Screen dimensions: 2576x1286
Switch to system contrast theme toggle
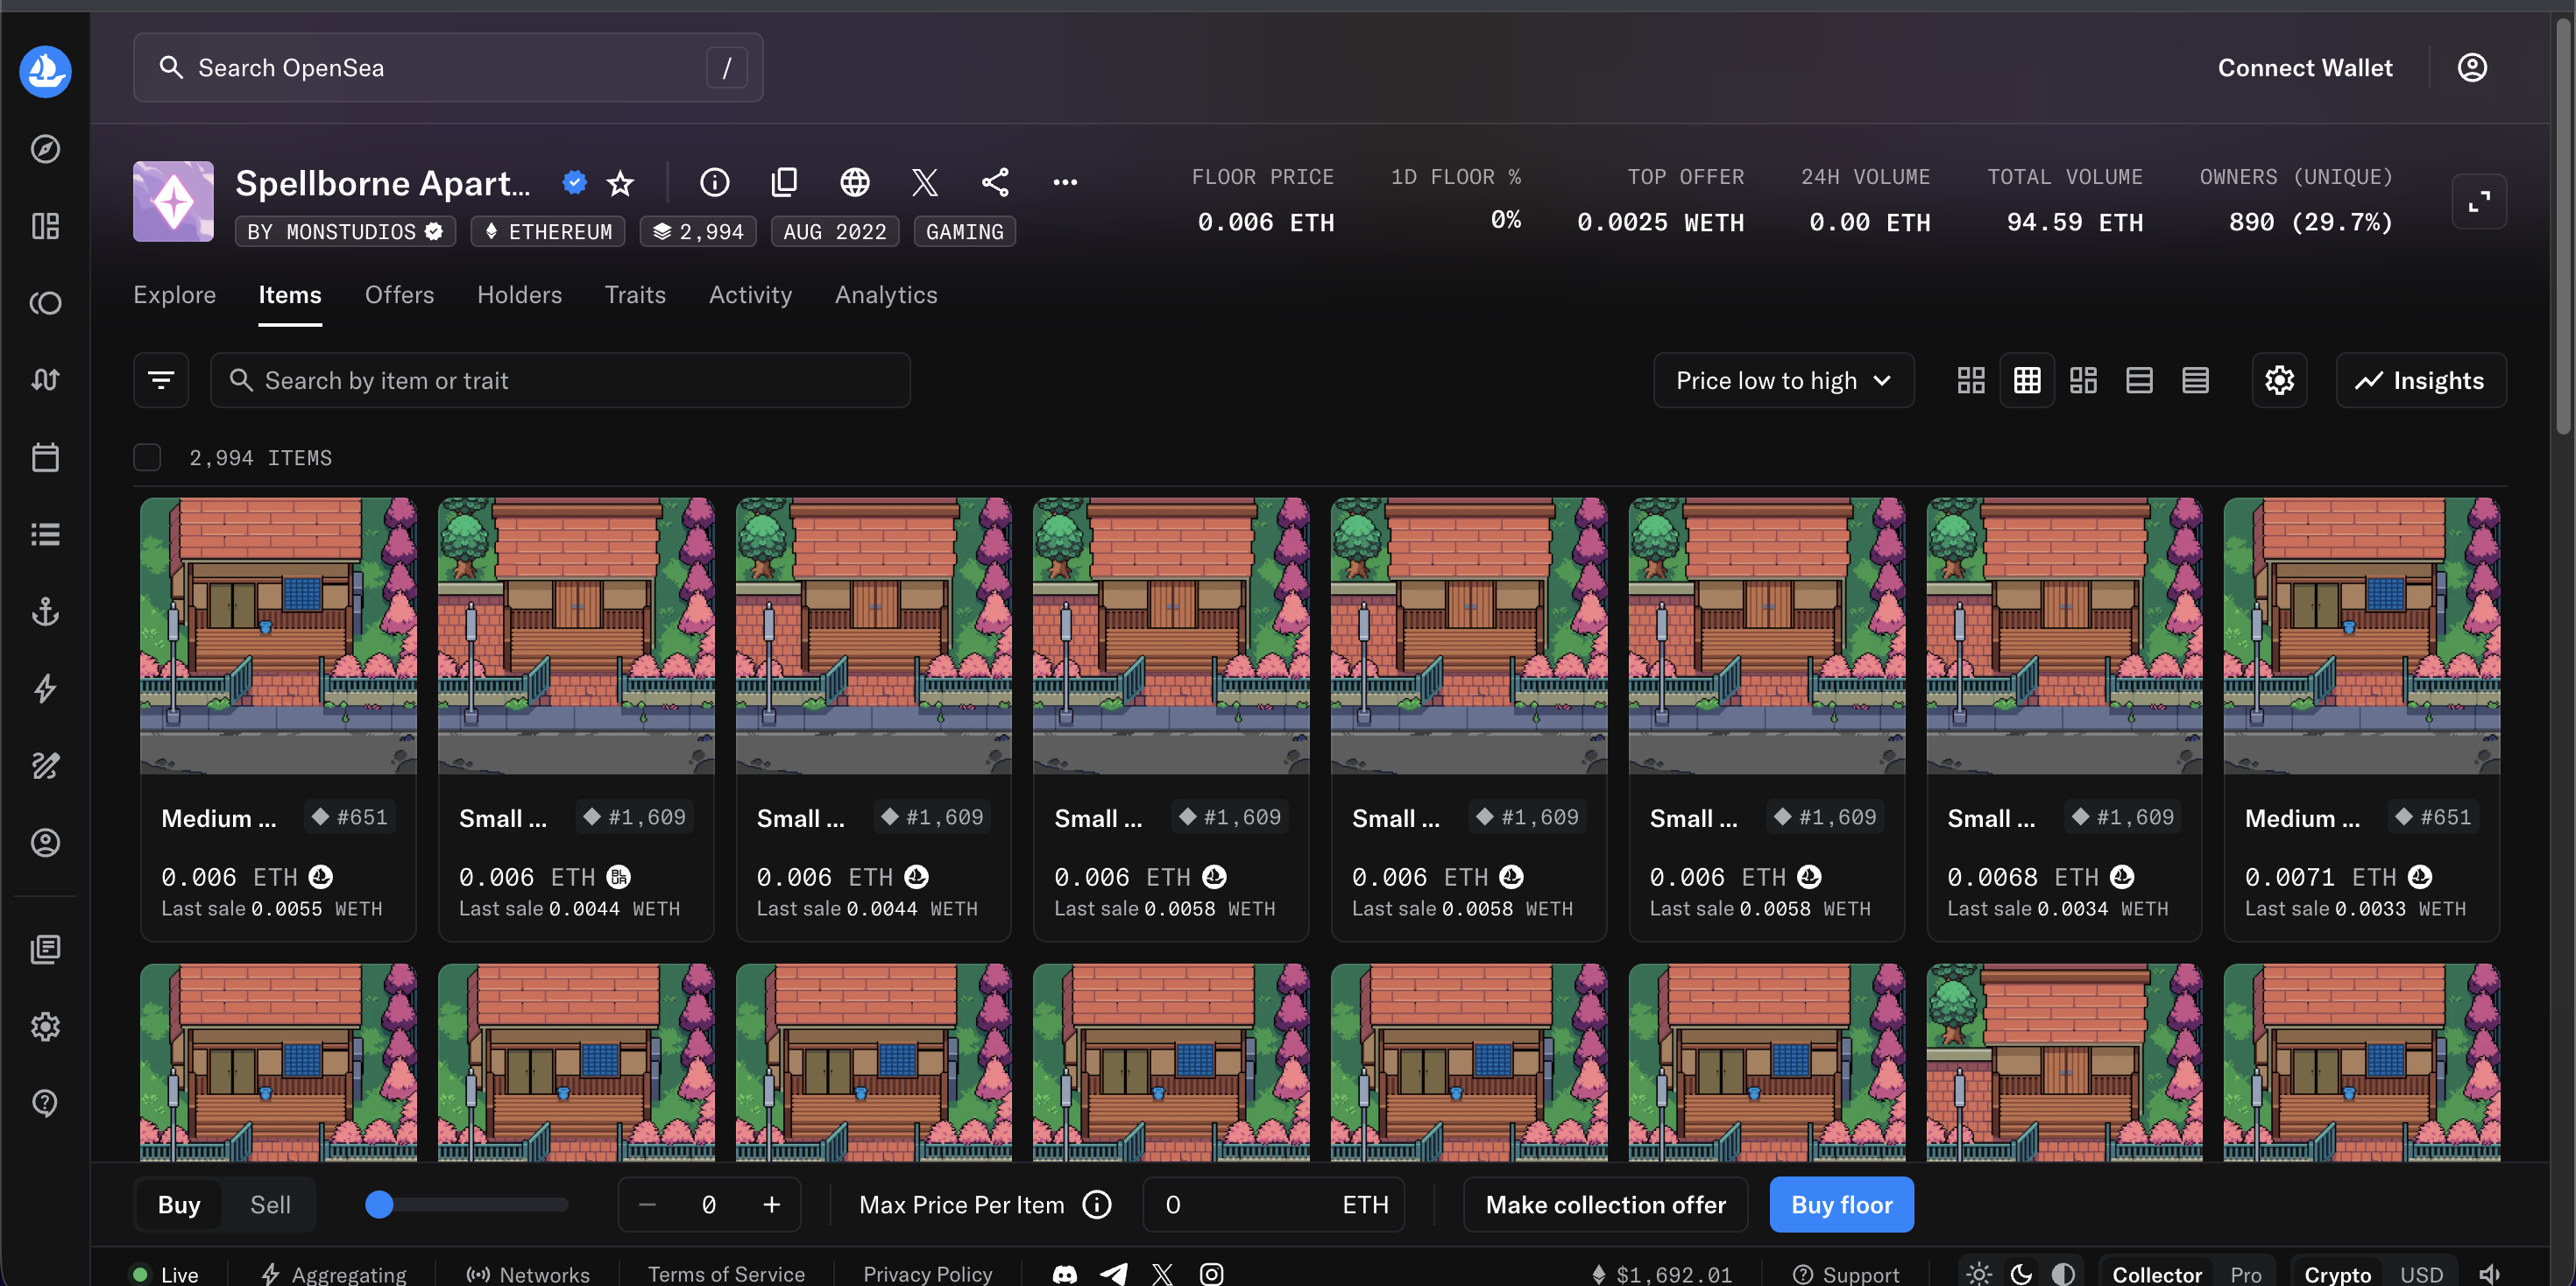[x=2062, y=1274]
